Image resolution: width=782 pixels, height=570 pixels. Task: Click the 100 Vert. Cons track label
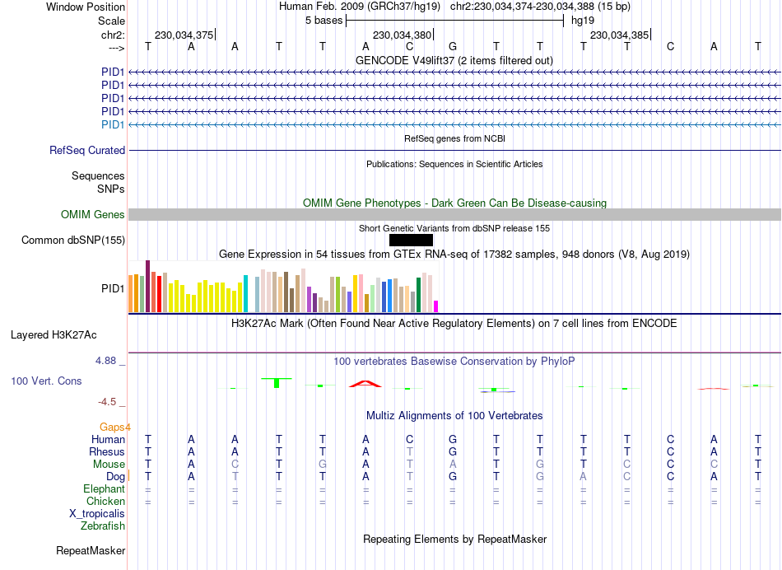coord(46,381)
